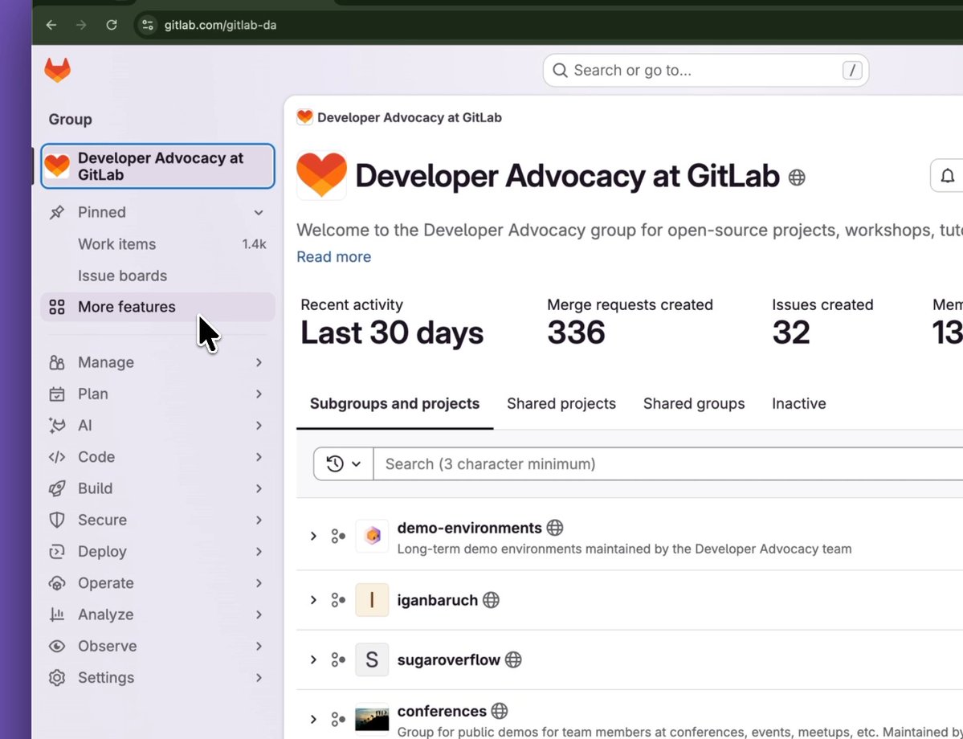Click the slash shortcut key badge
This screenshot has width=963, height=739.
852,71
